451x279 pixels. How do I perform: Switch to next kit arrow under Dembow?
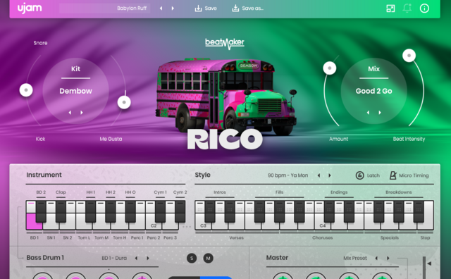pyautogui.click(x=82, y=113)
